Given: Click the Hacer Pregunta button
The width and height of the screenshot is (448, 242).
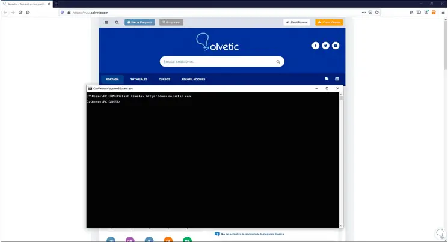Looking at the screenshot, I should pos(140,22).
